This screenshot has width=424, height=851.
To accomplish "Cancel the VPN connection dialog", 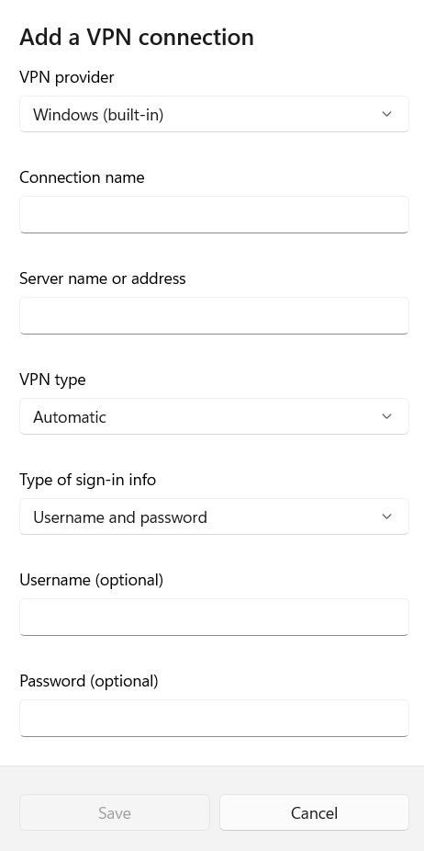I will pyautogui.click(x=314, y=812).
